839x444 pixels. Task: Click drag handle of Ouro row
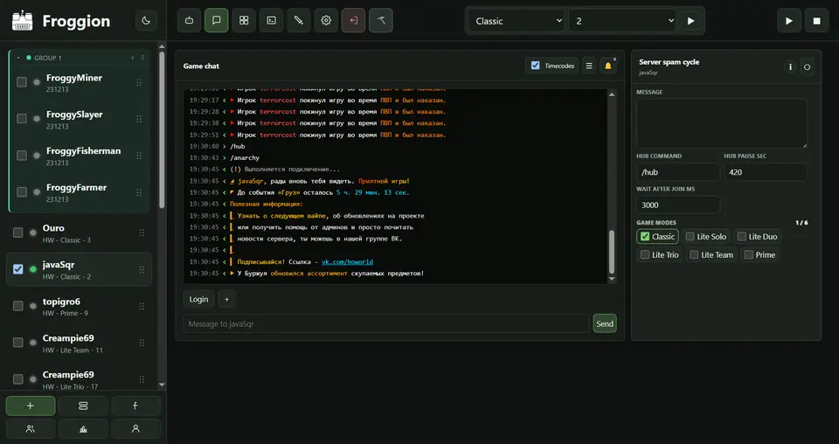142,232
